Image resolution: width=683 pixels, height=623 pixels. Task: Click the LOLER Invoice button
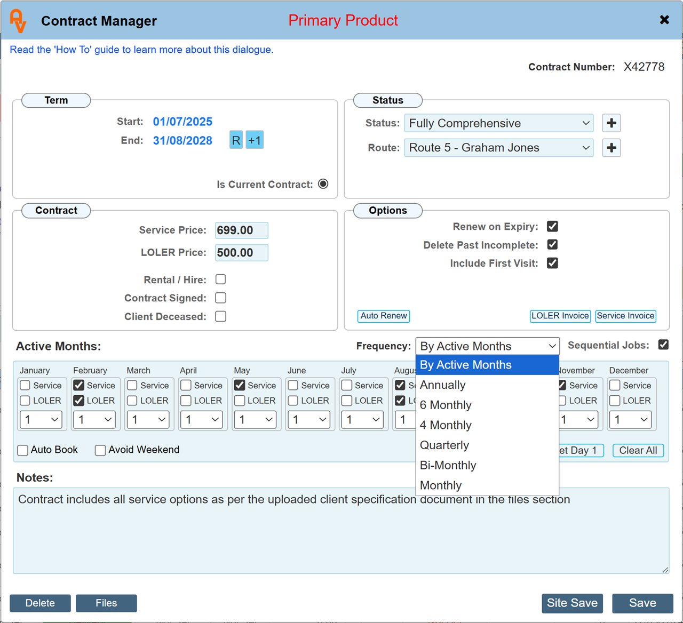[x=560, y=316]
